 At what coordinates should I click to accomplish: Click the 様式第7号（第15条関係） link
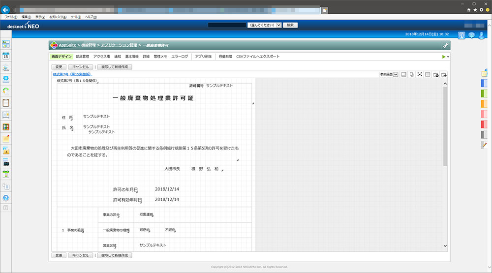tap(72, 74)
